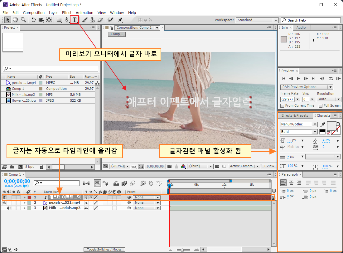This screenshot has height=253, width=343.
Task: Select the Horizontal Type tool
Action: pyautogui.click(x=75, y=20)
